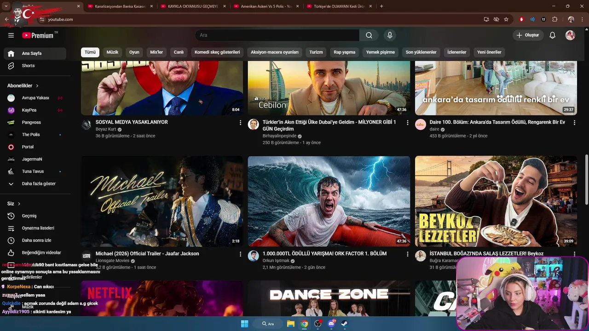
Task: Open options menu for Michael Official Trailer video
Action: pos(240,254)
